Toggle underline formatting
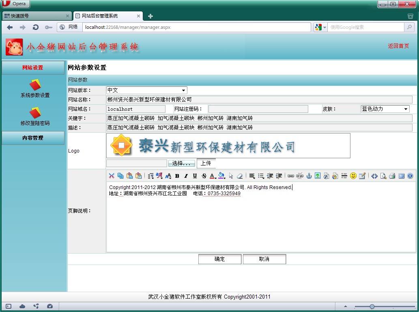This screenshot has height=312, width=419. 195,176
